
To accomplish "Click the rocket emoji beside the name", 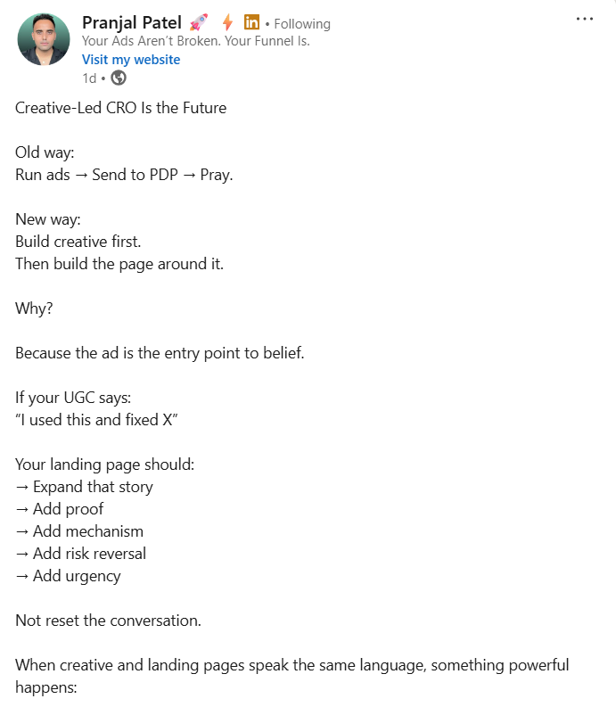I will pyautogui.click(x=199, y=23).
